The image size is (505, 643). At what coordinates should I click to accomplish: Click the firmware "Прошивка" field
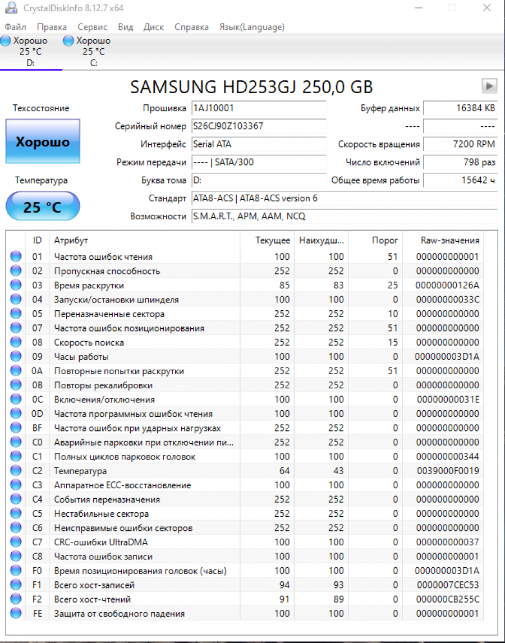pos(259,108)
